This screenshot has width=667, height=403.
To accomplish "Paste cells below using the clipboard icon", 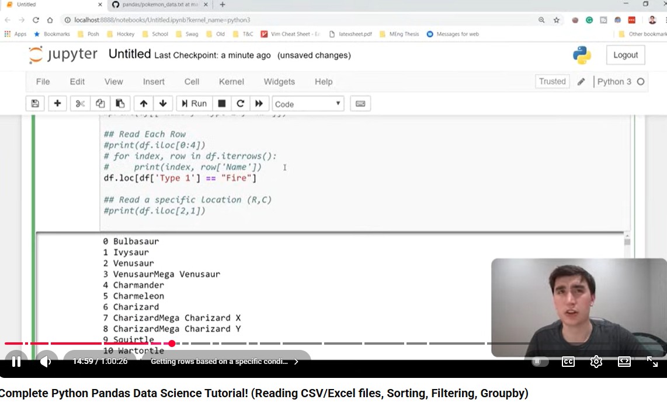I will click(x=120, y=104).
